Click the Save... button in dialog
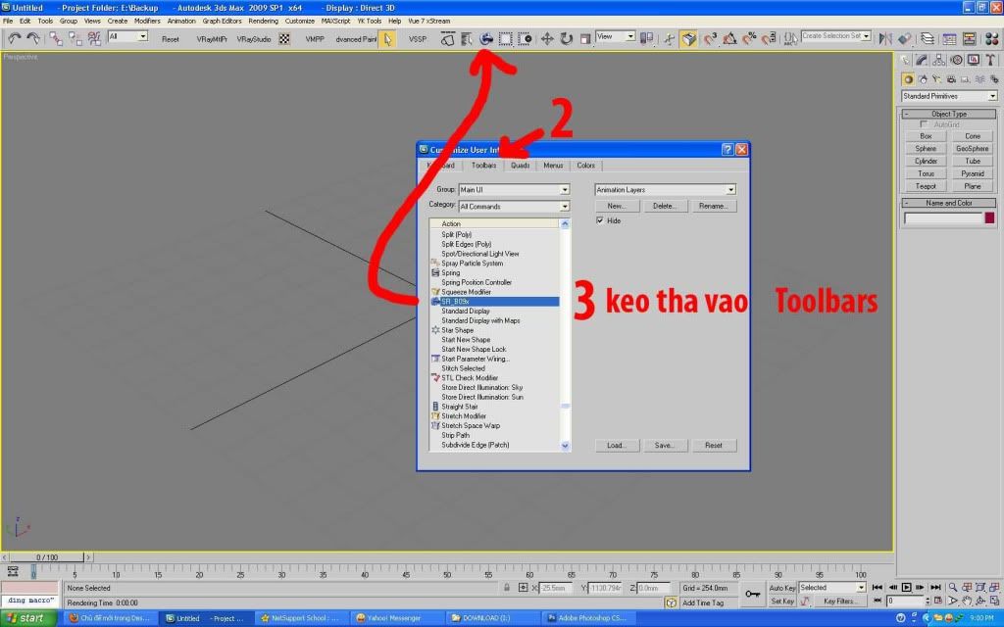1004x627 pixels. tap(665, 446)
